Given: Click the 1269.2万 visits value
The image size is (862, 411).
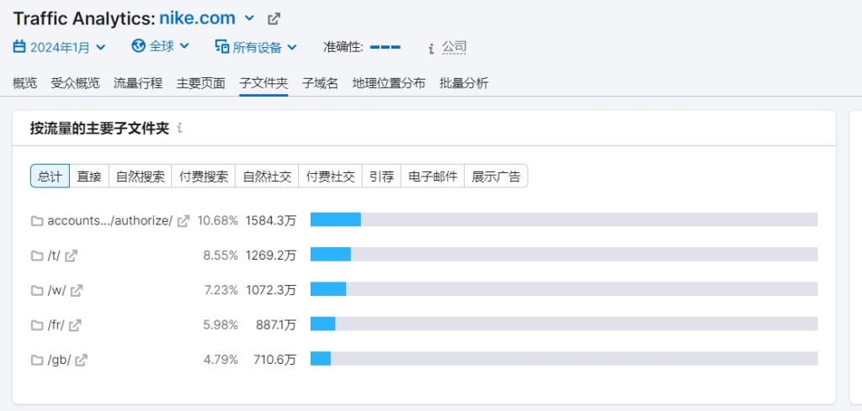Looking at the screenshot, I should (270, 256).
